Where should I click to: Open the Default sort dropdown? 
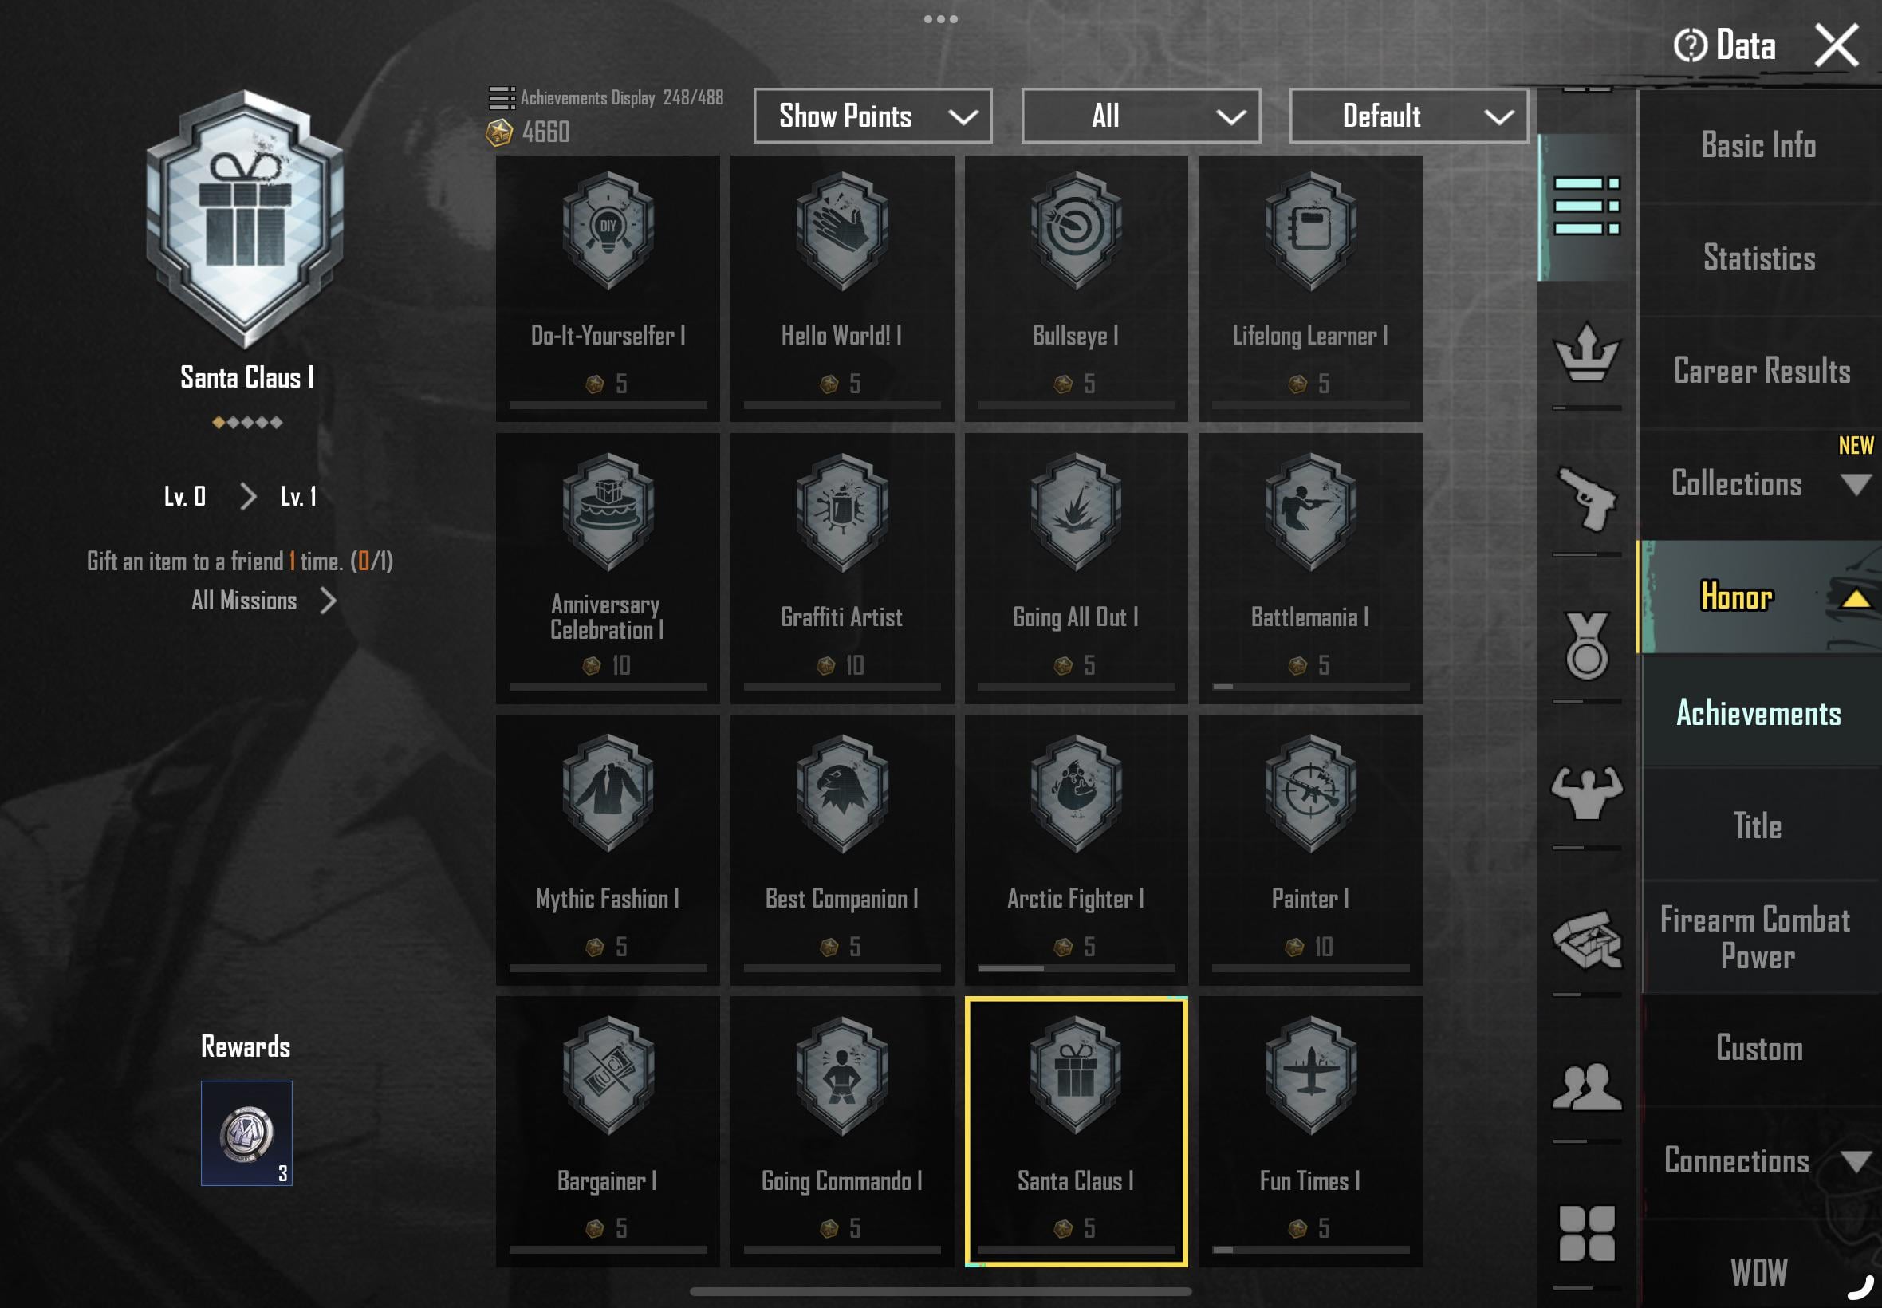1408,116
